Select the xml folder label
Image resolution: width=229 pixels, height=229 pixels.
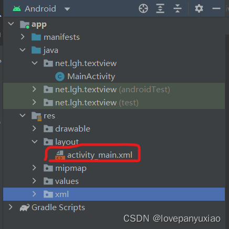(62, 194)
